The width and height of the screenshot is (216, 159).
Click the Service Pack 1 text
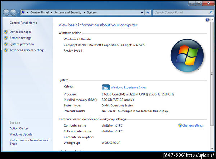(x=73, y=51)
